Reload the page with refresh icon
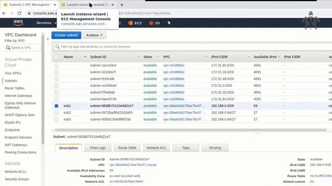Viewport: 332px width, 186px height. pos(20,13)
